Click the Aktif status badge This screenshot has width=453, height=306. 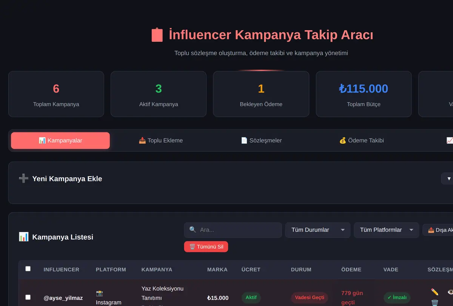click(x=251, y=297)
